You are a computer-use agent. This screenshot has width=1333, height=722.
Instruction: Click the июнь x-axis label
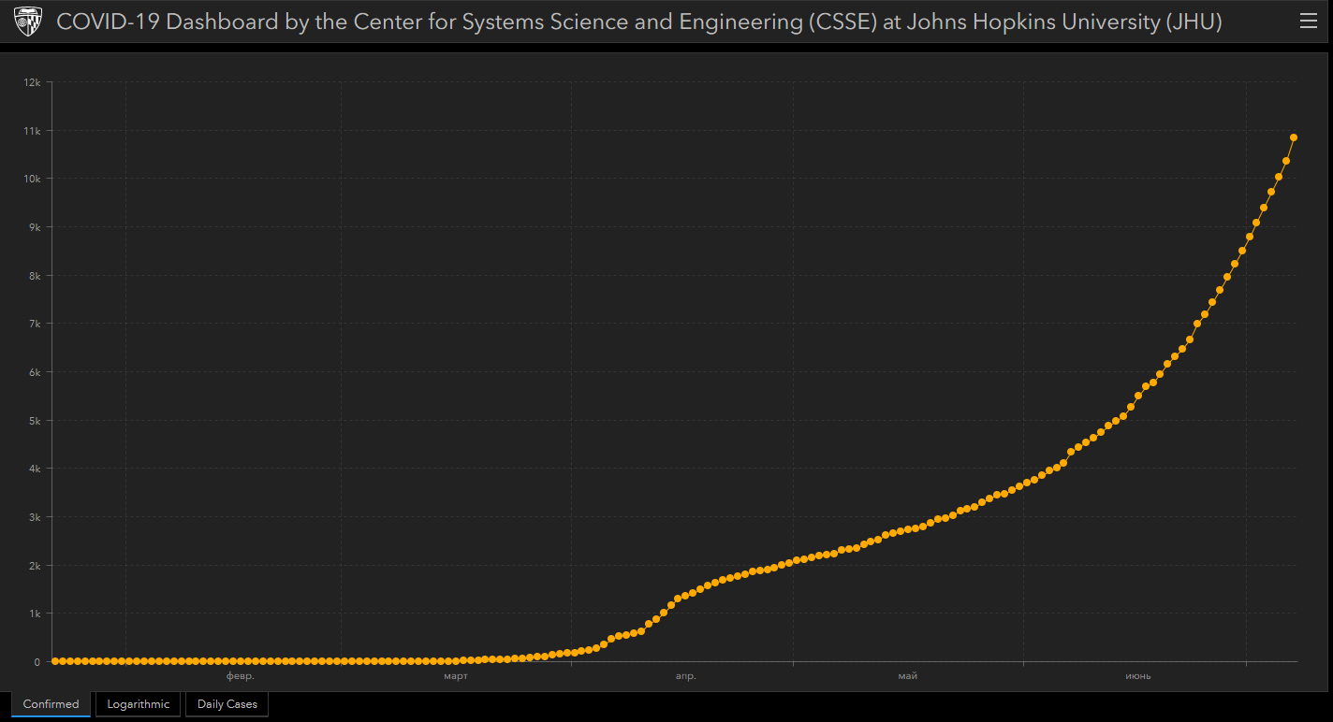pos(1137,676)
